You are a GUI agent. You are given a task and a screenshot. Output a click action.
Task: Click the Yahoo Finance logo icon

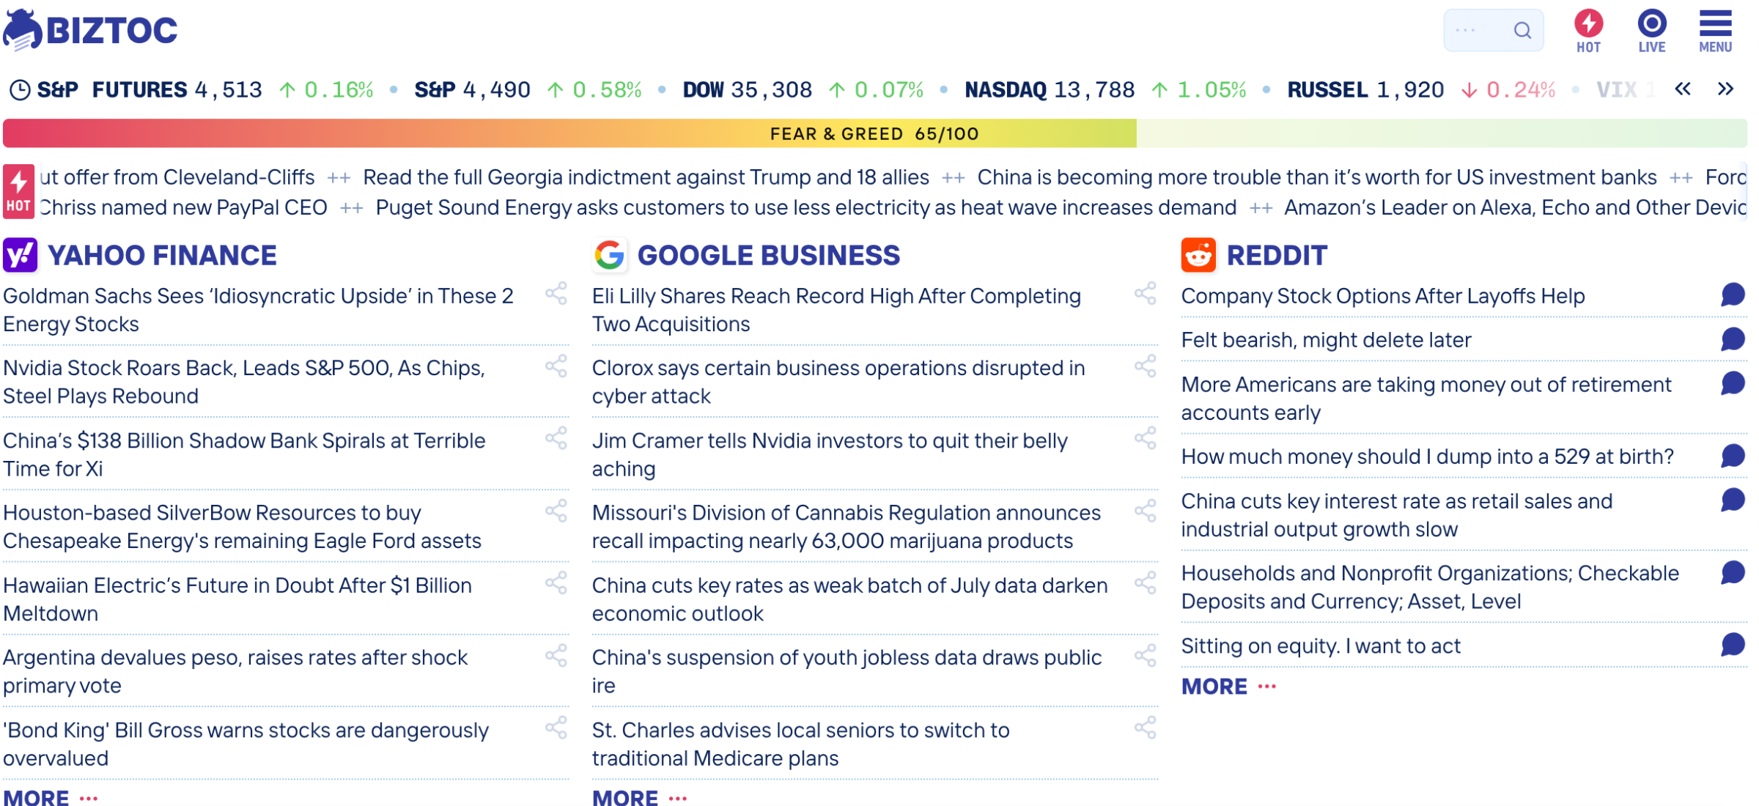click(21, 255)
